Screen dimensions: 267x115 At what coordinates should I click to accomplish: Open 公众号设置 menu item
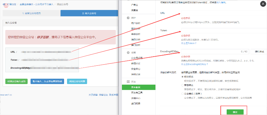click(x=137, y=58)
